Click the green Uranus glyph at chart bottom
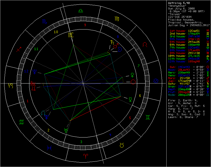The height and width of the screenshot is (167, 211). tap(66, 130)
